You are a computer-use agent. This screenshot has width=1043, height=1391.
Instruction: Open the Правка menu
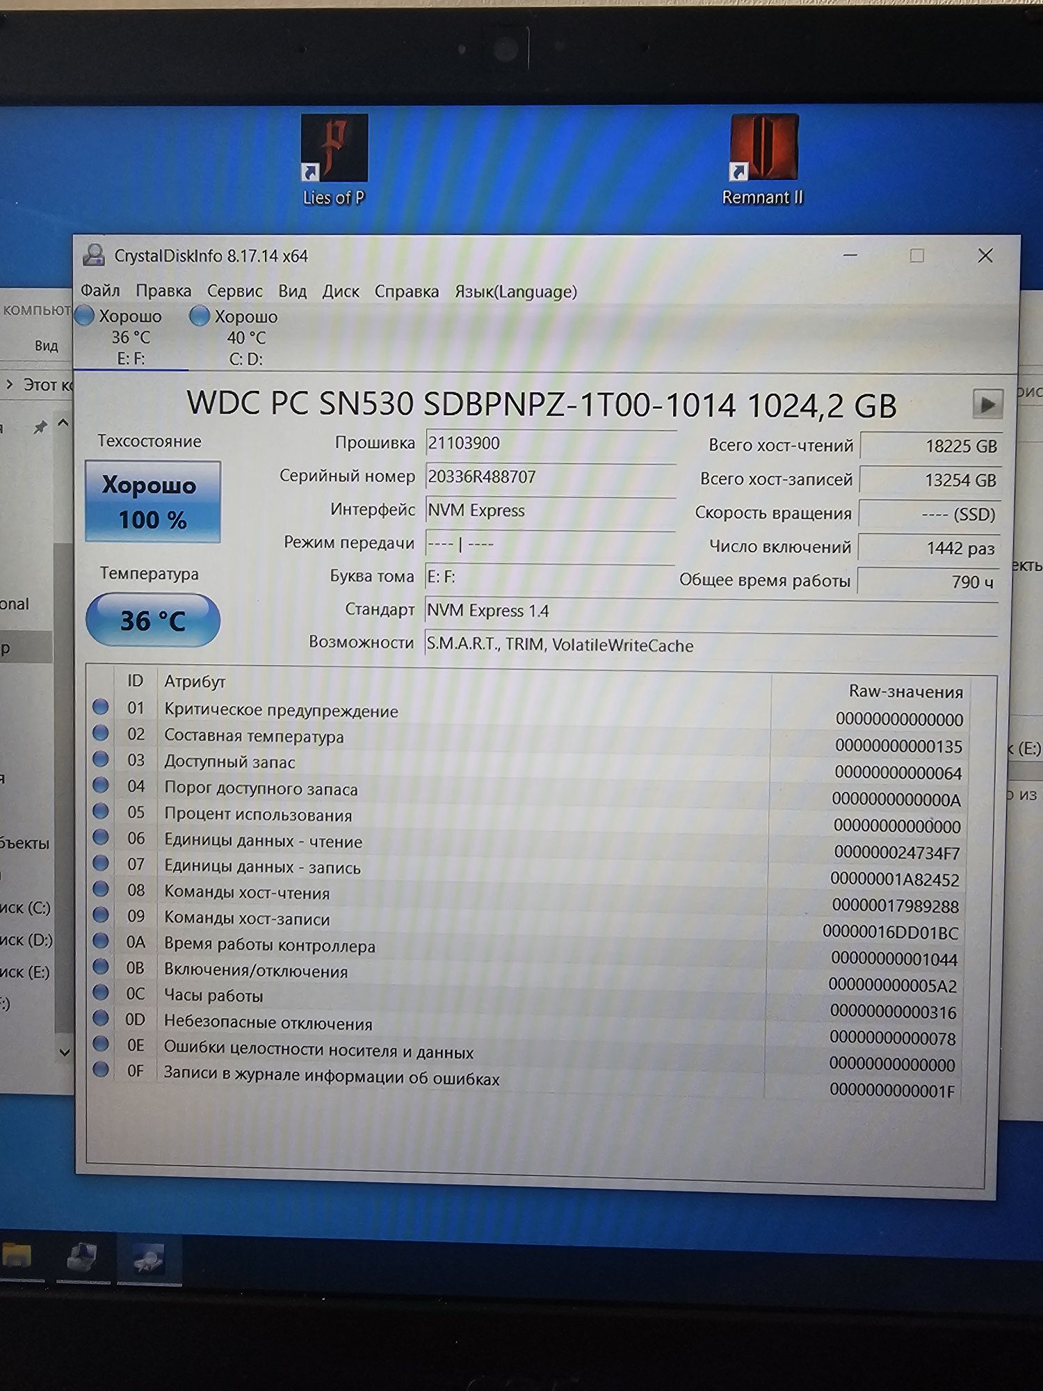(x=163, y=290)
